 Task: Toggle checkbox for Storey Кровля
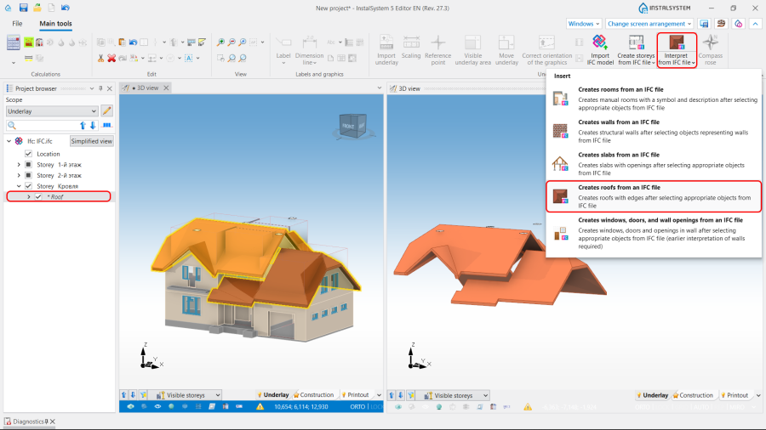(28, 186)
